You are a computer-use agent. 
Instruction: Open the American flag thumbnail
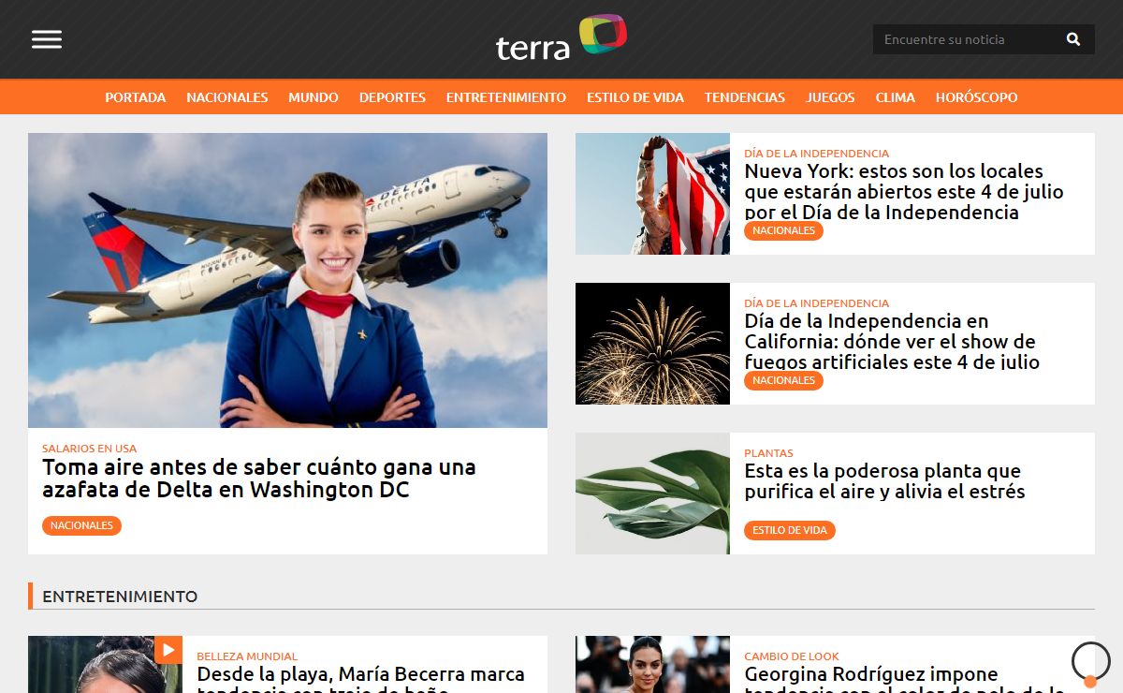click(x=652, y=194)
